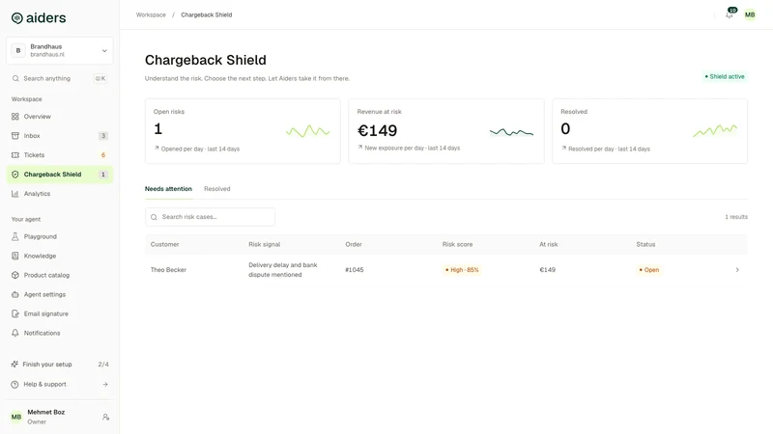773x434 pixels.
Task: Click the Playground flask icon
Action: 15,236
